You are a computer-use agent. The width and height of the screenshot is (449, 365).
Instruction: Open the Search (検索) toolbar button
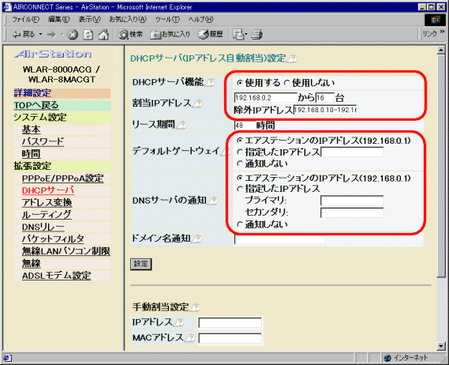[130, 35]
